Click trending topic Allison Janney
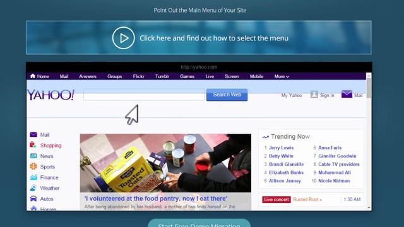 pos(285,181)
